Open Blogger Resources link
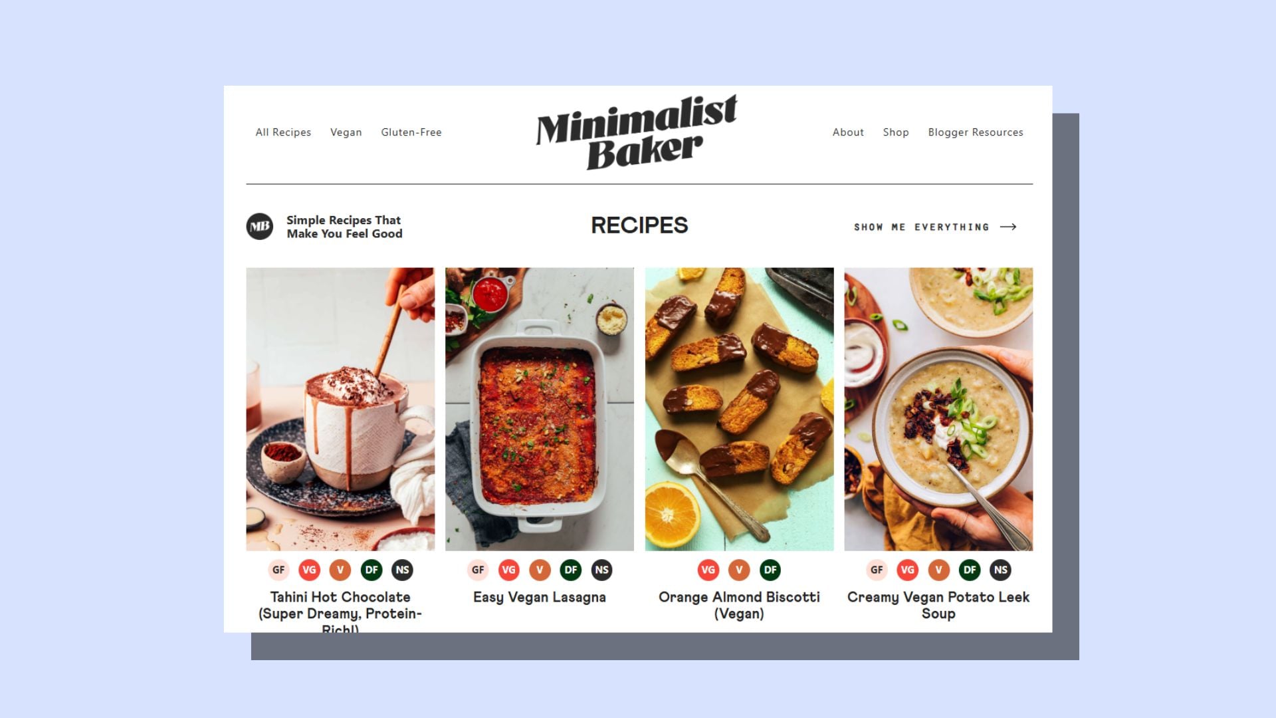1276x718 pixels. click(x=976, y=132)
